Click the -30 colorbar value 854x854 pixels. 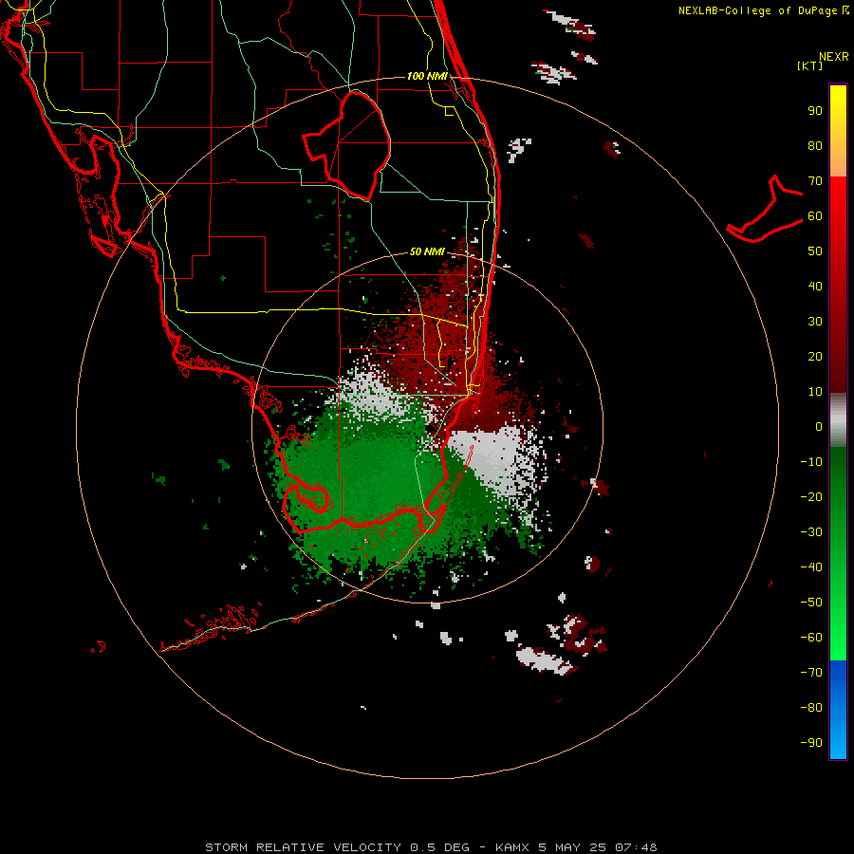pyautogui.click(x=811, y=532)
